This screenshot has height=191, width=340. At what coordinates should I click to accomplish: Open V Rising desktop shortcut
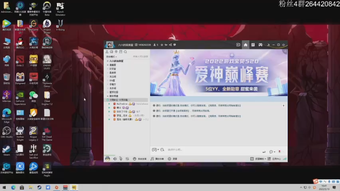(x=60, y=25)
